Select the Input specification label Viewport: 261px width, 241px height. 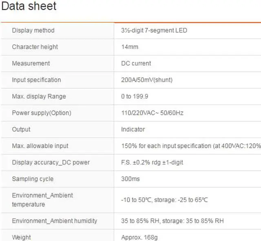click(36, 80)
